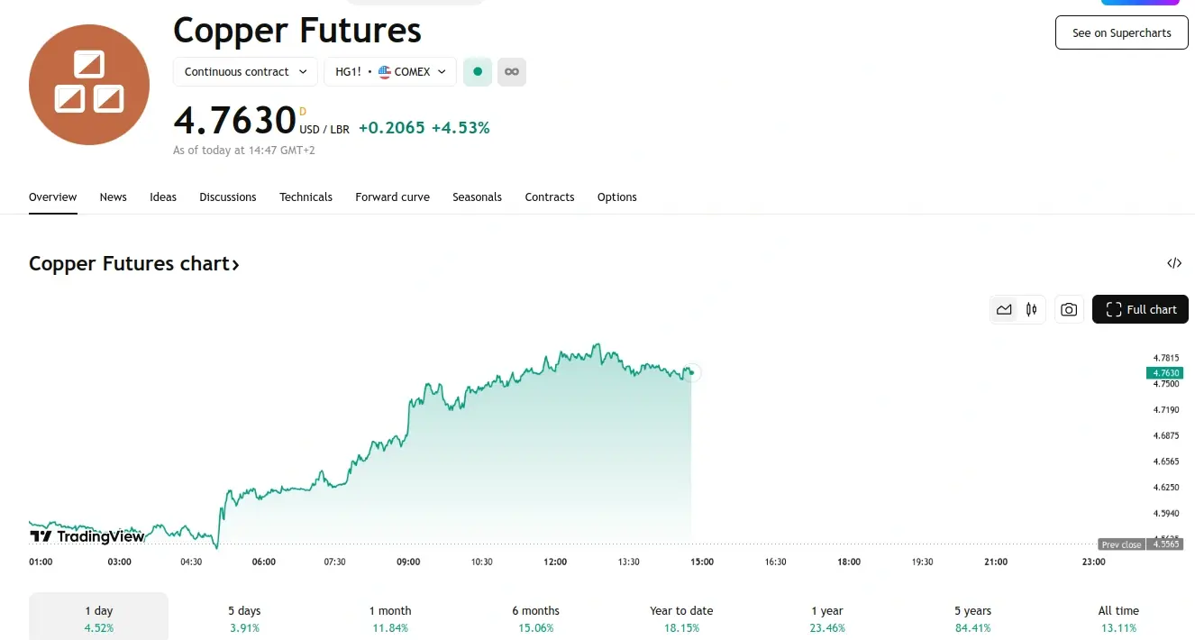The height and width of the screenshot is (640, 1195).
Task: Click the TradingView logo on chart
Action: (87, 536)
